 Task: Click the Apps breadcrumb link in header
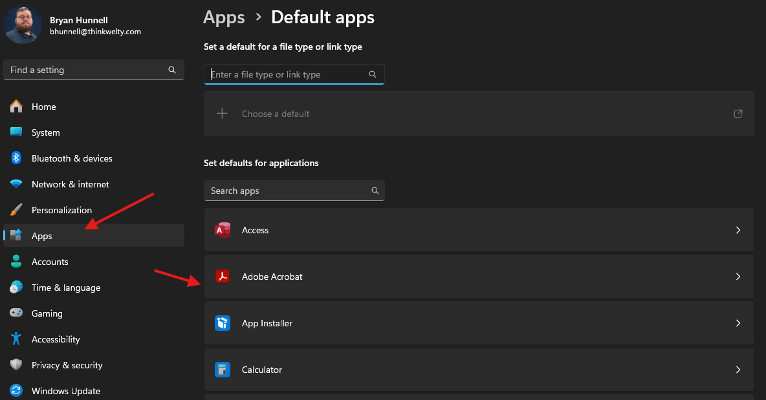click(224, 17)
